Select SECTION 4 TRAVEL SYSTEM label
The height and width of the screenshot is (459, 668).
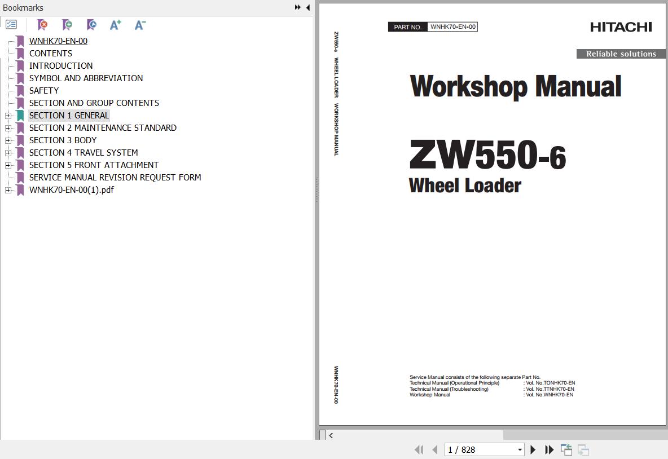[83, 152]
